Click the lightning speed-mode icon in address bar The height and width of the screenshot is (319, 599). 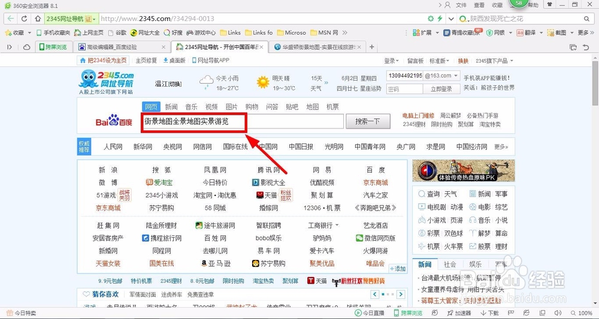pyautogui.click(x=439, y=19)
